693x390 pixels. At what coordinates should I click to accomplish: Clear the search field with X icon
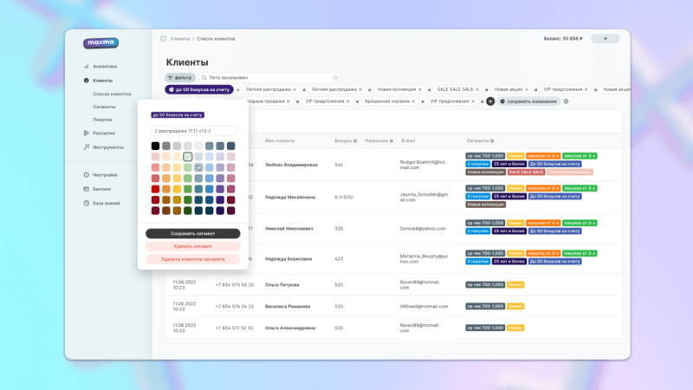coord(335,78)
